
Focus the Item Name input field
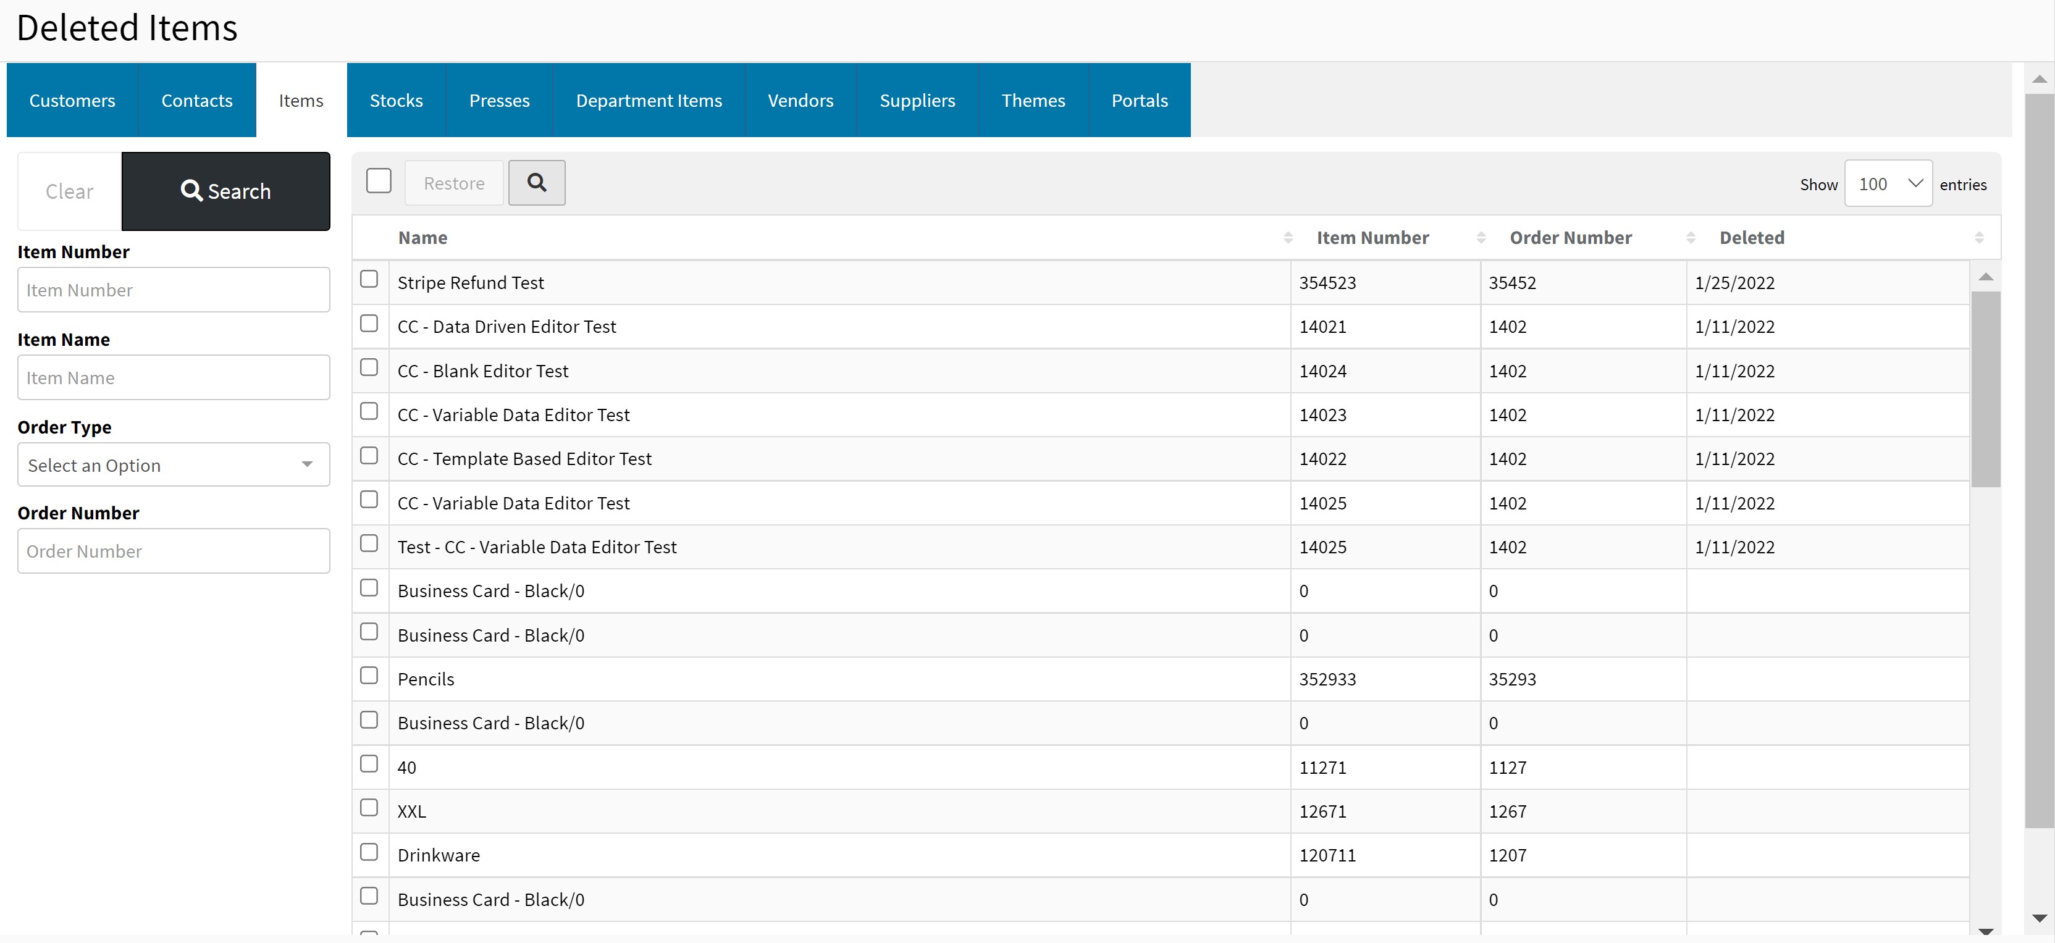173,378
